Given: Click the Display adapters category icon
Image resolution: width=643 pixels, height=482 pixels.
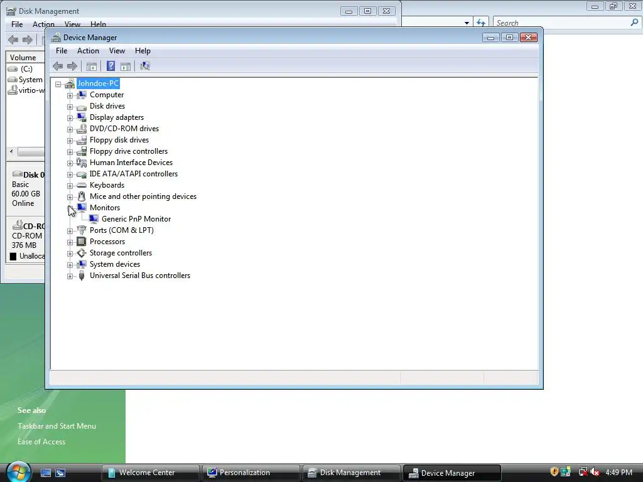Looking at the screenshot, I should [x=82, y=117].
